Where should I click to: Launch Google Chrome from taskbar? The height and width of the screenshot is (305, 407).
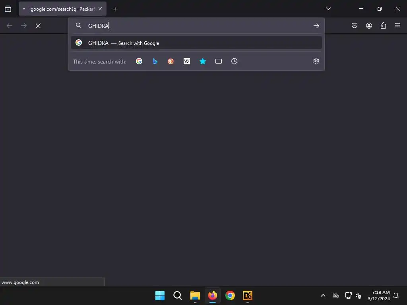click(x=230, y=295)
